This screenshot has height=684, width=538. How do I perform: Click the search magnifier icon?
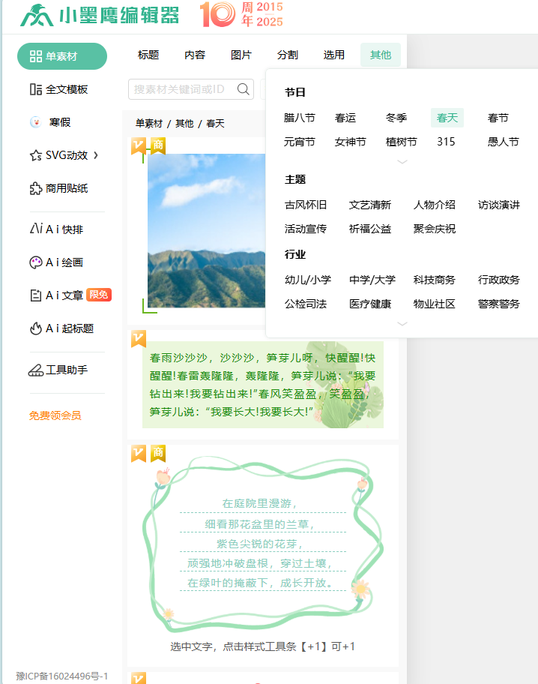point(244,89)
